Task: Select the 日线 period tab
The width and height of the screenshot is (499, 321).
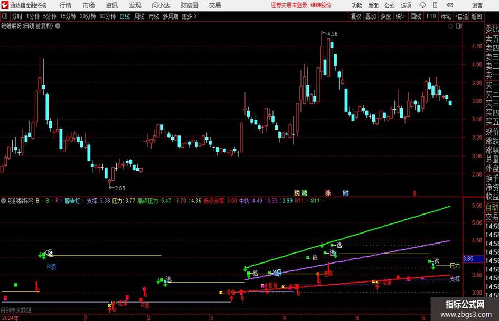Action: [x=125, y=16]
